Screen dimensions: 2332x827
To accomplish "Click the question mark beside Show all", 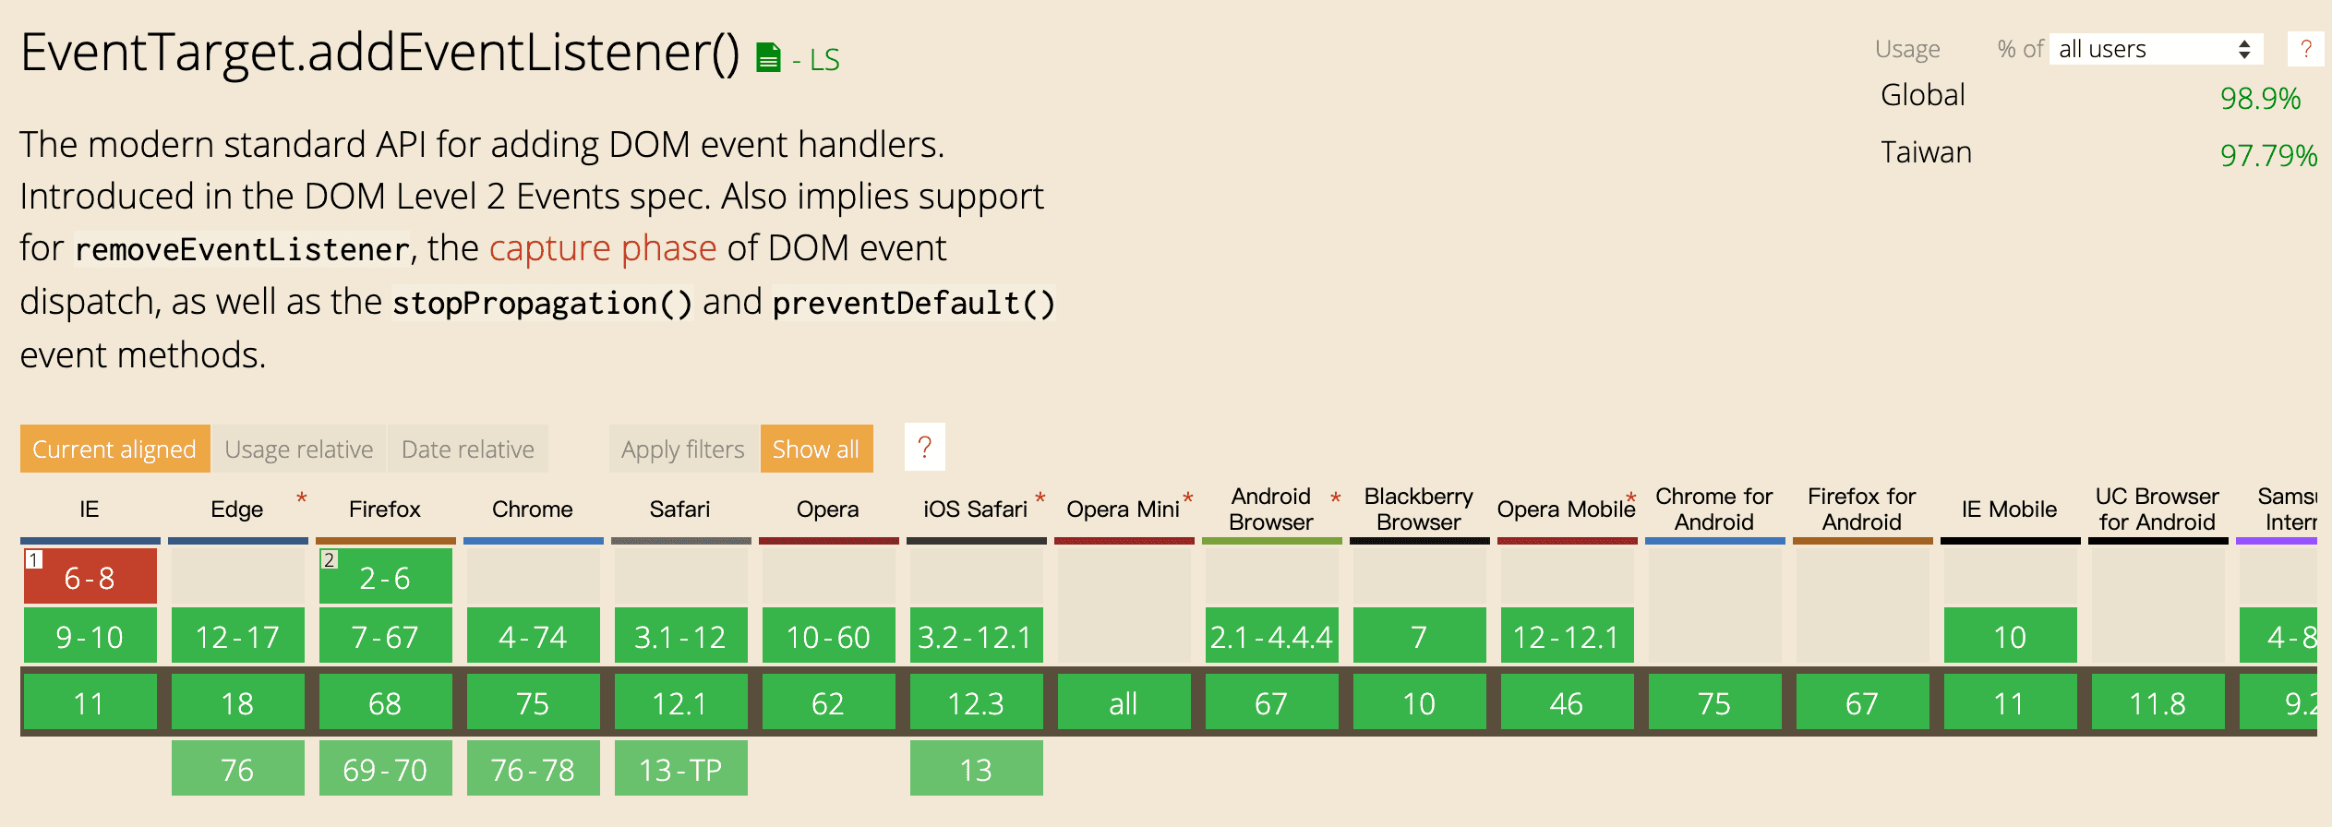I will pos(924,448).
